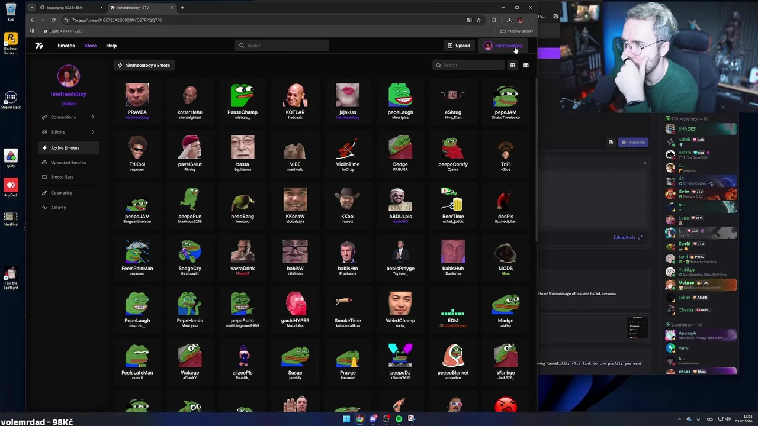
Task: Open Spotify from the taskbar
Action: (399, 419)
